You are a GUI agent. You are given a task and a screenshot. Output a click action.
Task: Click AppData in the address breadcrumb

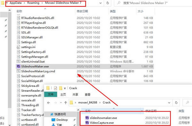coord(16,3)
